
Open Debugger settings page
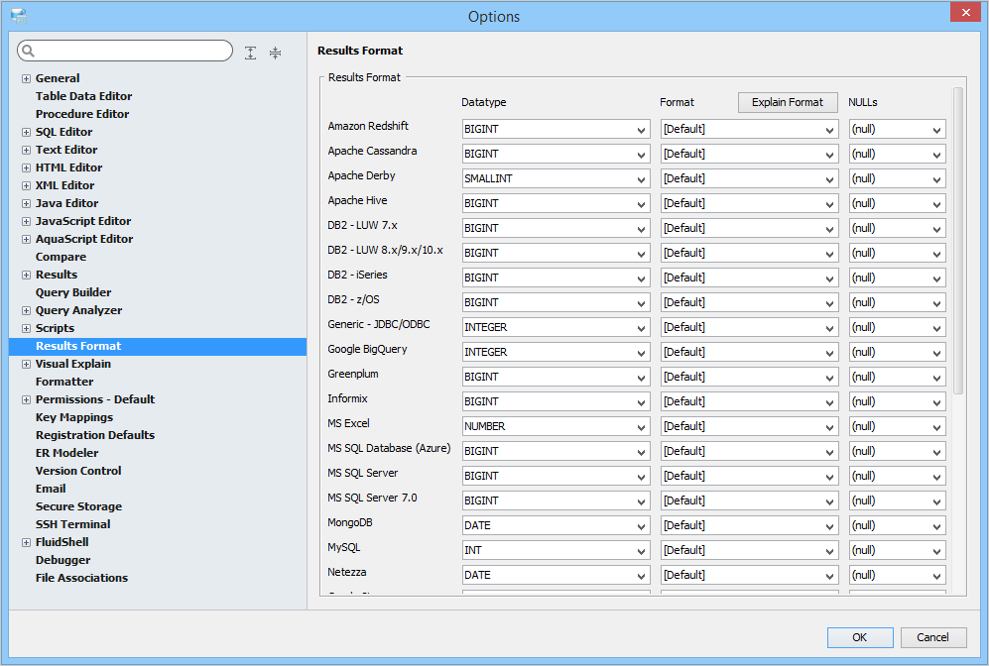tap(63, 560)
